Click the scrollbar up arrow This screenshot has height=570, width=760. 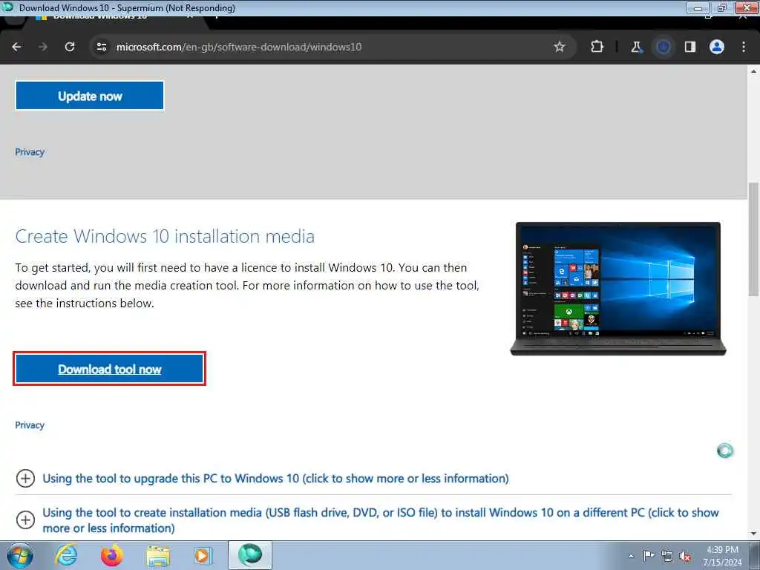(754, 71)
